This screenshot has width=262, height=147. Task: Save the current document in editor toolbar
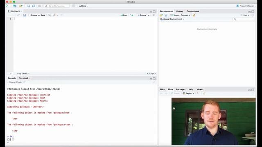[25, 15]
